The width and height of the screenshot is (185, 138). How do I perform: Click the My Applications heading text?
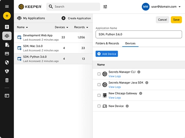click(34, 18)
